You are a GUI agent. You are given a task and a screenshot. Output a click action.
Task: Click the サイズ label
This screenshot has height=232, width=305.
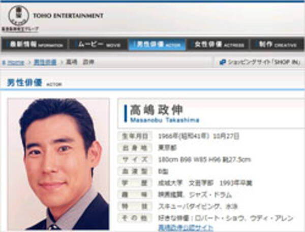135,160
